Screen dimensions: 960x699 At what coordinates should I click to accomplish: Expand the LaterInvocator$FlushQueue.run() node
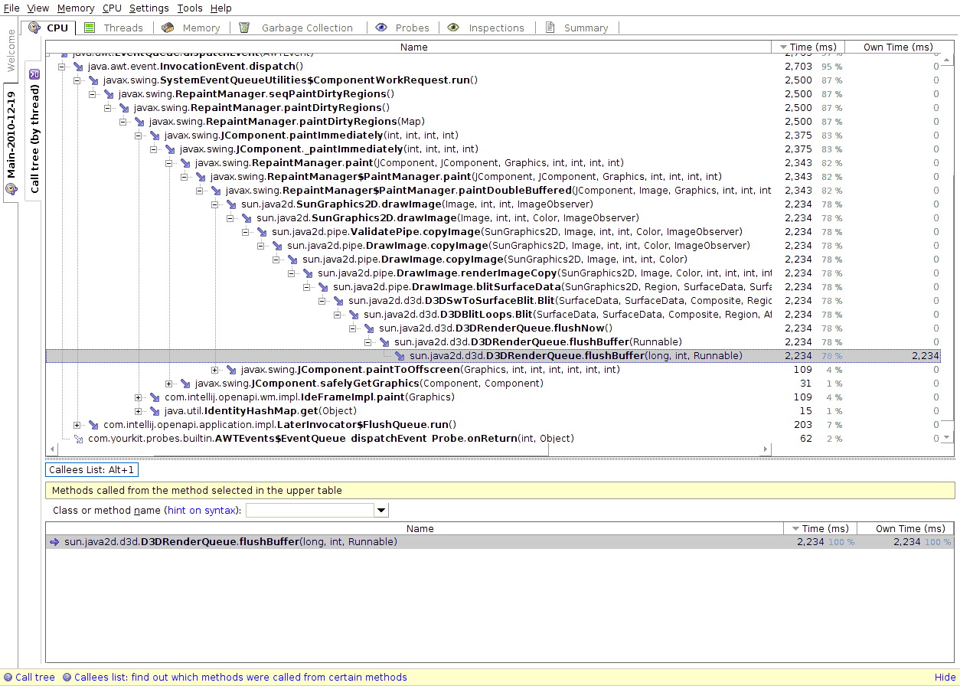77,425
